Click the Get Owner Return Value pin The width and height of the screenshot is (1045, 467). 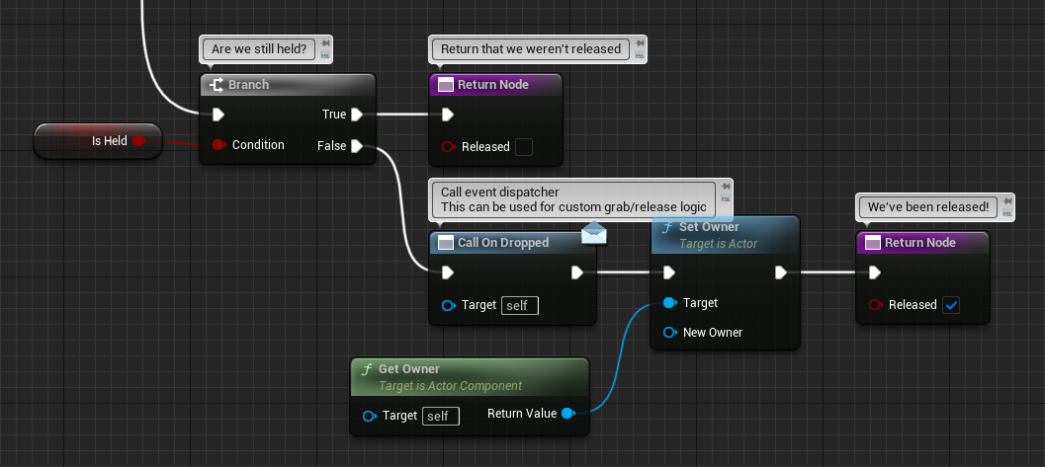567,413
